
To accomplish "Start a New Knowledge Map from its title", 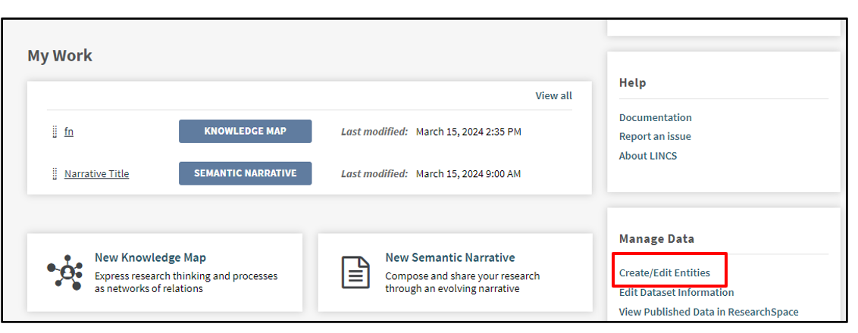I will click(x=150, y=257).
